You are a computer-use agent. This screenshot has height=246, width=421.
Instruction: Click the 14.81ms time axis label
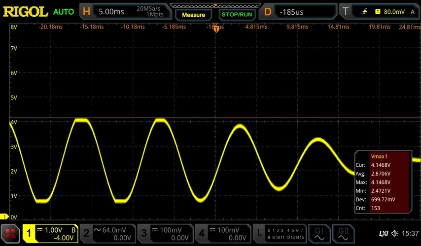point(339,27)
